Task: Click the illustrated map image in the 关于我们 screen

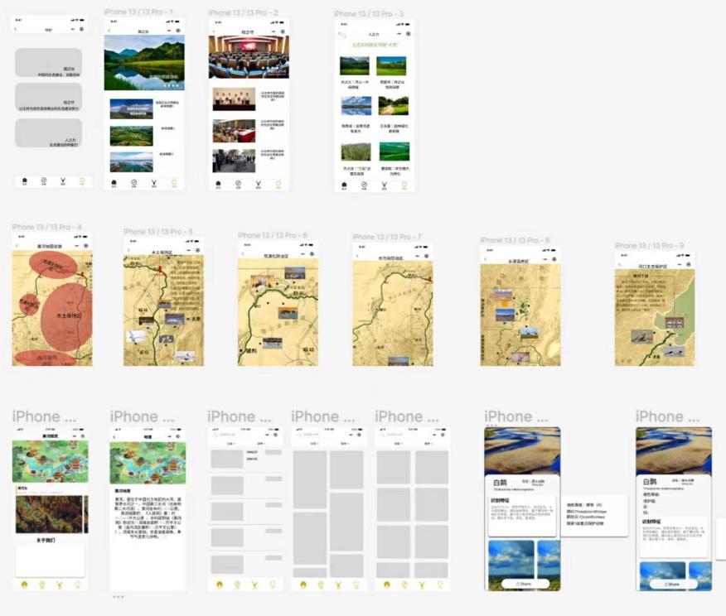Action: tap(50, 461)
